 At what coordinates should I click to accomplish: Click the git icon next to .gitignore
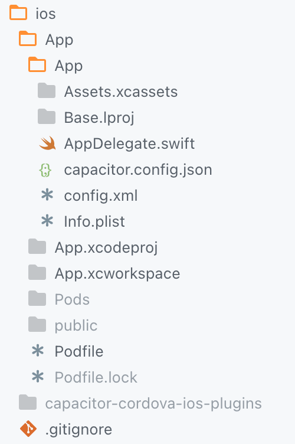(x=28, y=429)
